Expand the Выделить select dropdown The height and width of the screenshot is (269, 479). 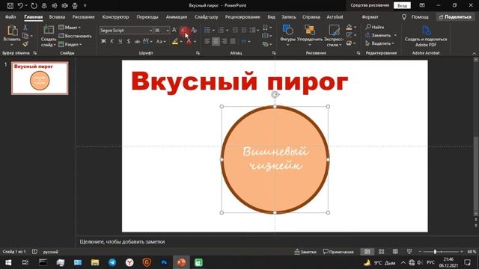[393, 43]
